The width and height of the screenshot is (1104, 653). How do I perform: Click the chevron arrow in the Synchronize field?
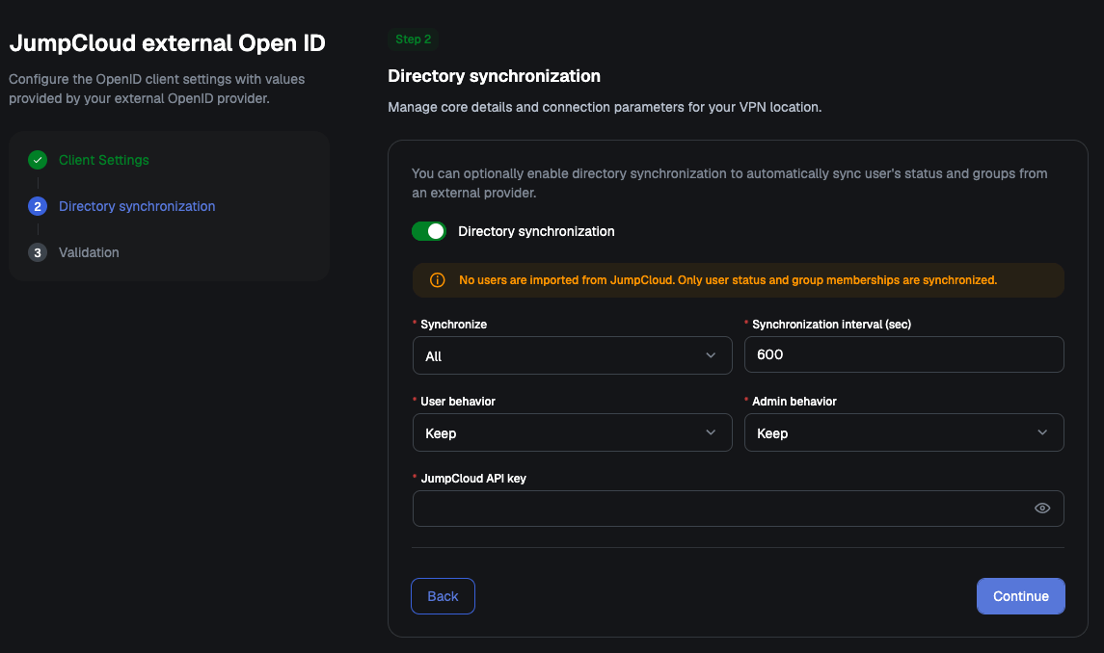pyautogui.click(x=711, y=355)
